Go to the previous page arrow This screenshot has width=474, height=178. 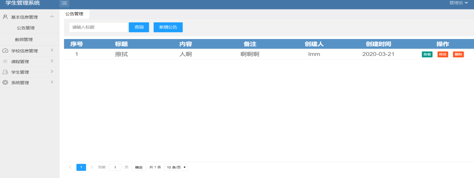[70, 167]
